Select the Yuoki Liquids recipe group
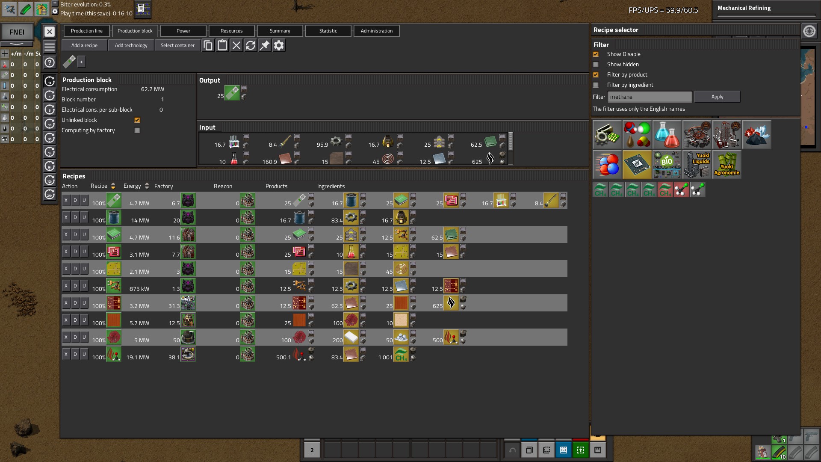The height and width of the screenshot is (462, 821). click(697, 165)
